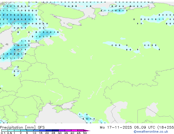Image resolution: width=174 pixels, height=134 pixels.
Task: Click the '50' legend scale label
Action: (x=85, y=133)
